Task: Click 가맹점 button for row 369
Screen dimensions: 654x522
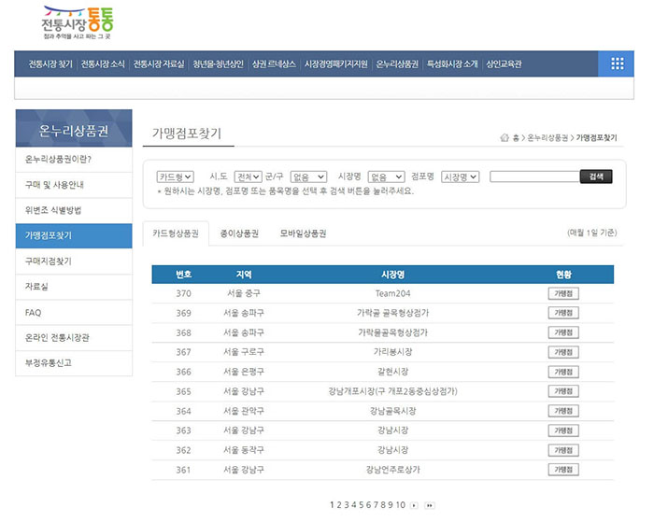Action: tap(563, 313)
